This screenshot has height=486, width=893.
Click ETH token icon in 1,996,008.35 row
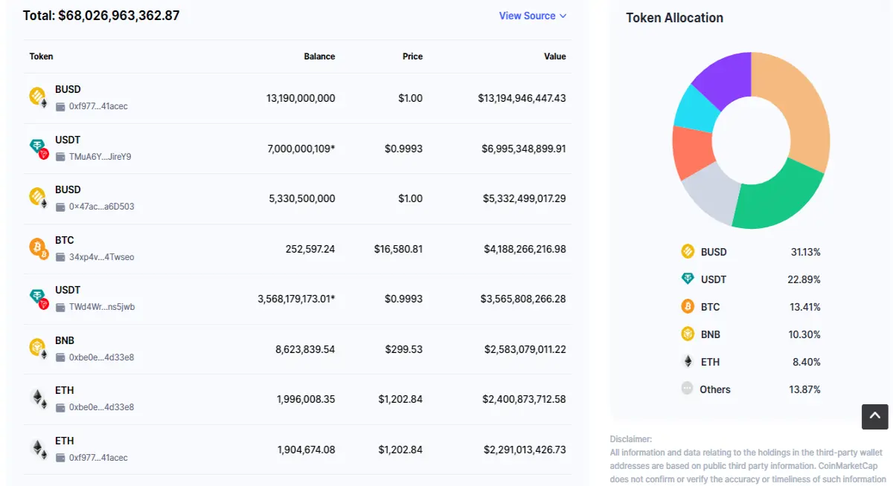[38, 398]
